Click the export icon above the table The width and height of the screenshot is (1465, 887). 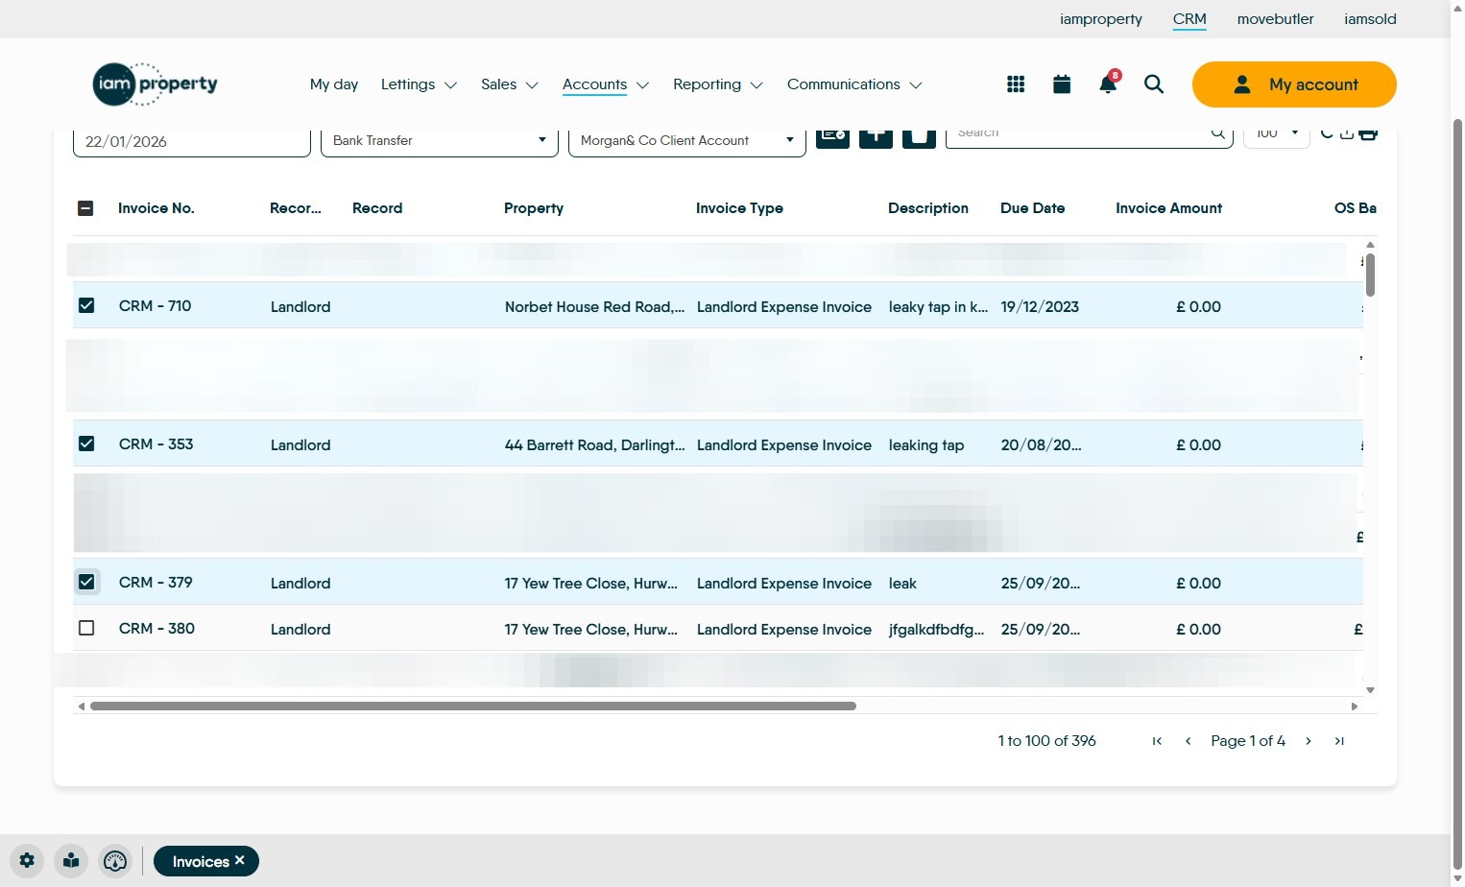click(x=1347, y=133)
